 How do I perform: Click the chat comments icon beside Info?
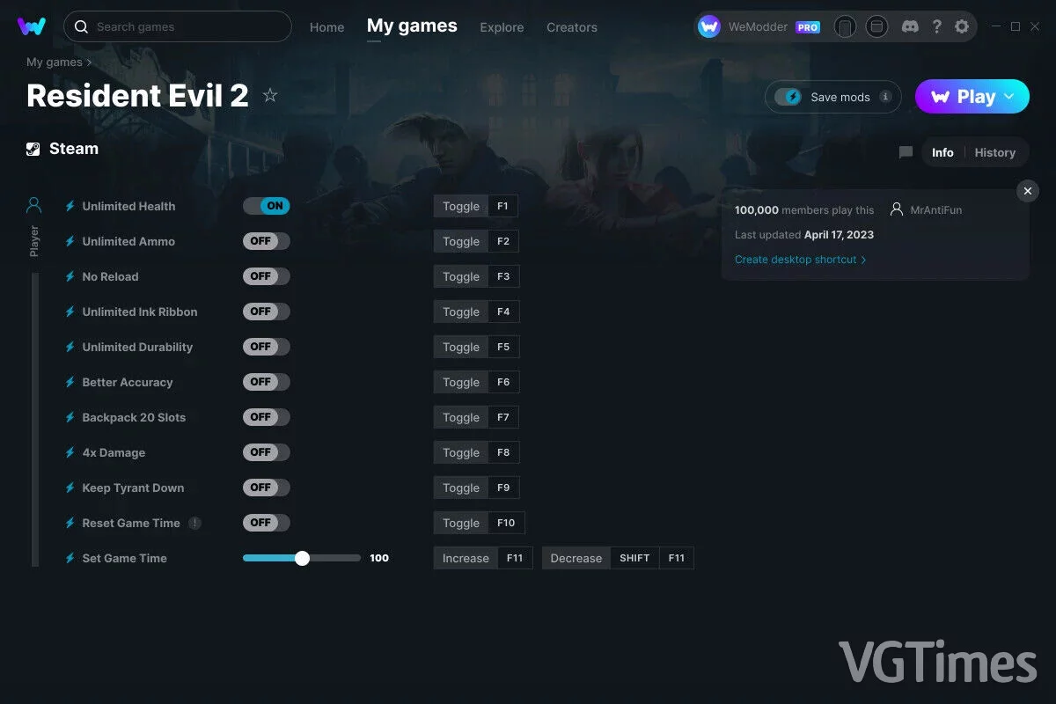coord(906,152)
